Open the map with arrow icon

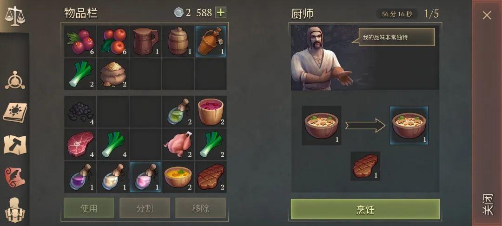point(15,145)
